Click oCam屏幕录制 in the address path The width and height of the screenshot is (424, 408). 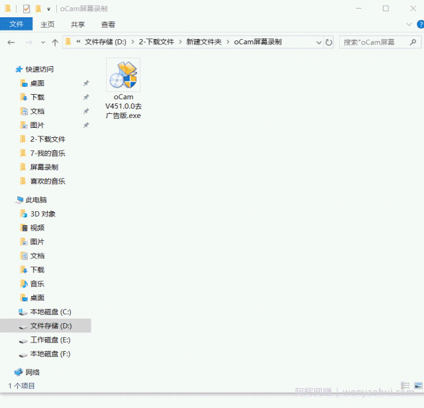point(258,42)
